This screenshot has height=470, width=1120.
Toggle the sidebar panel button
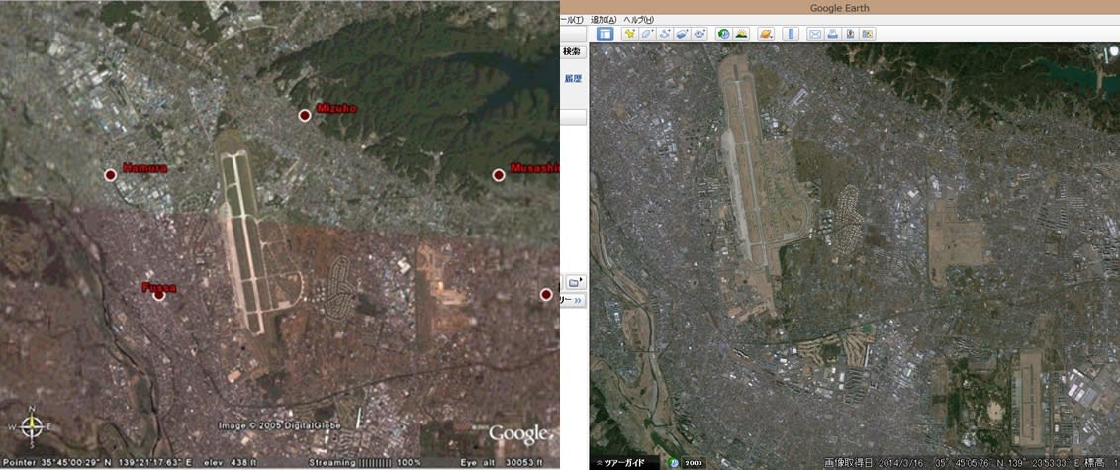coord(605,34)
